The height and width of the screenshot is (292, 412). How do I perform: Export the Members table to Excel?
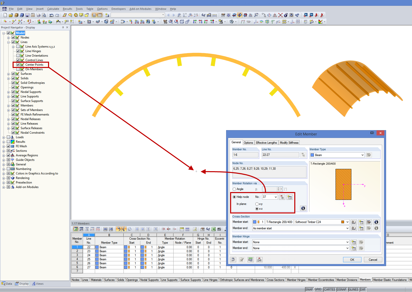coord(213,229)
